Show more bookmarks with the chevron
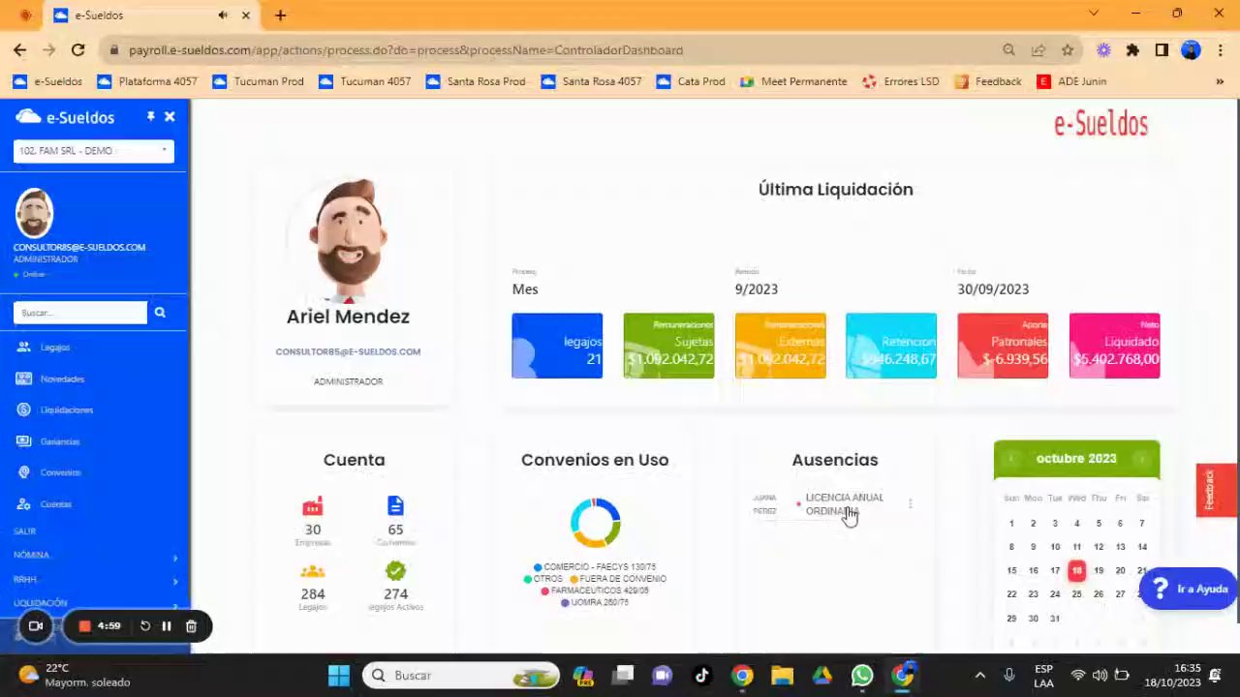This screenshot has width=1240, height=697. click(x=1219, y=81)
